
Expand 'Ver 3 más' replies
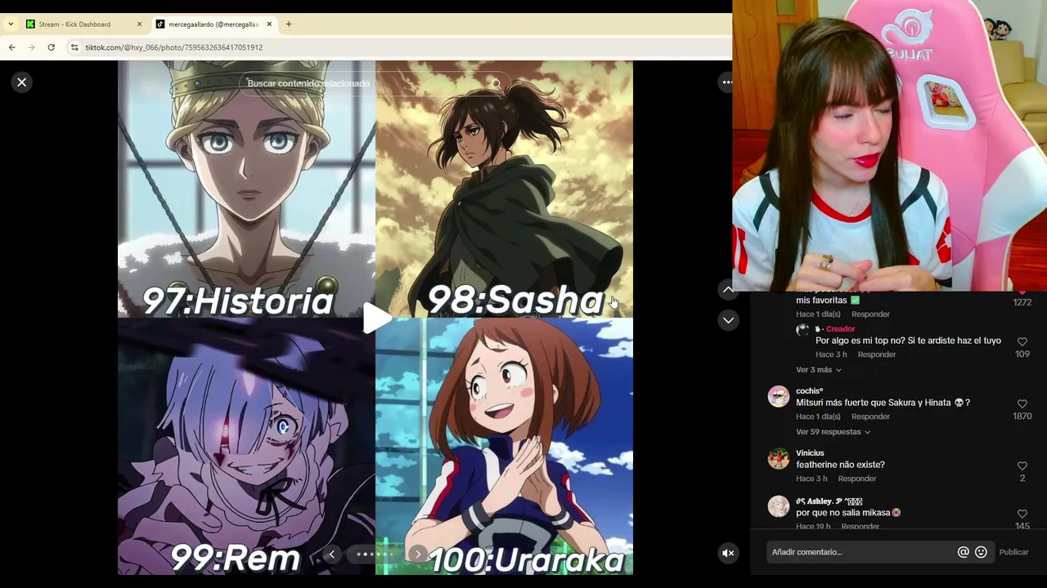point(819,370)
